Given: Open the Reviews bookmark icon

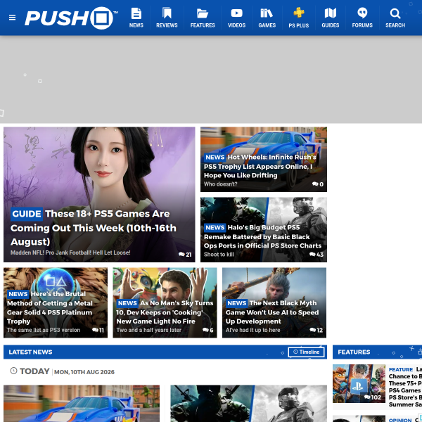Looking at the screenshot, I should click(x=167, y=13).
